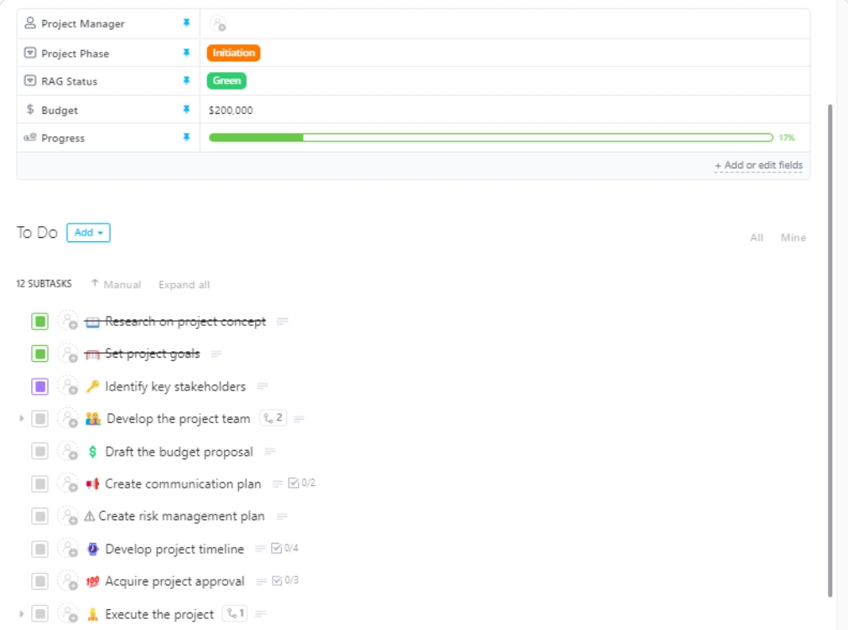Click subtask count badge on Execute the project
The width and height of the screenshot is (848, 630).
(x=235, y=613)
